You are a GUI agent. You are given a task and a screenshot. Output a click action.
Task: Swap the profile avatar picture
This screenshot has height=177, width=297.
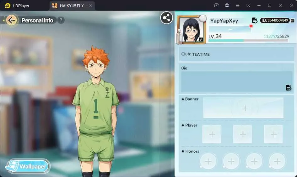pos(201,40)
